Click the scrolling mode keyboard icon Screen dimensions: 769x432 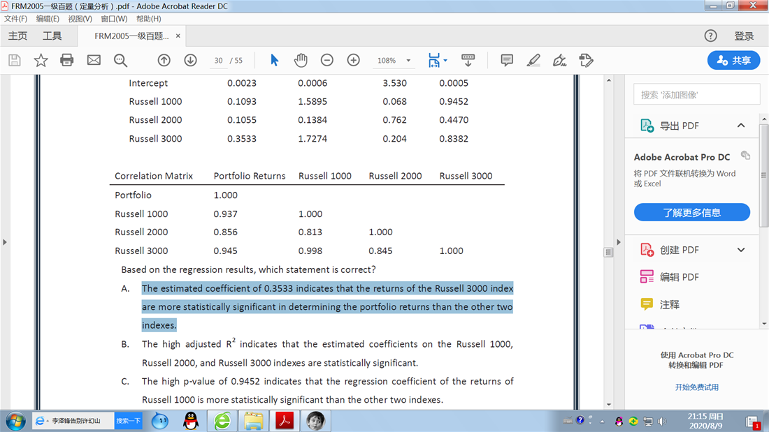(468, 60)
